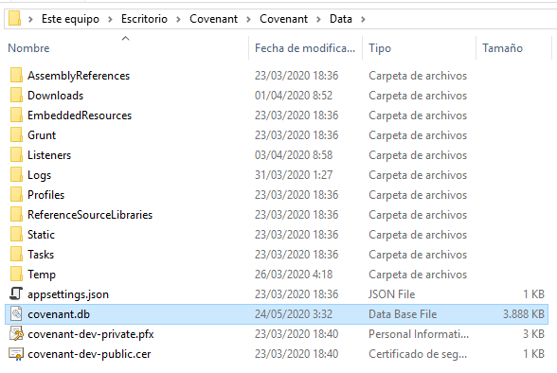
Task: Click the 3.888 KB size value
Action: [x=523, y=314]
